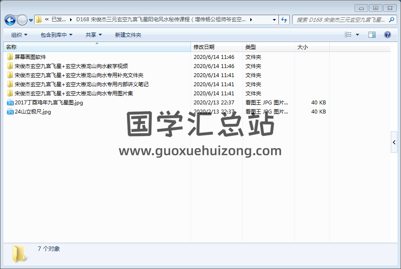Click folder icon of 向水专用内部讲义笔记 row
The image size is (401, 269).
tap(10, 84)
